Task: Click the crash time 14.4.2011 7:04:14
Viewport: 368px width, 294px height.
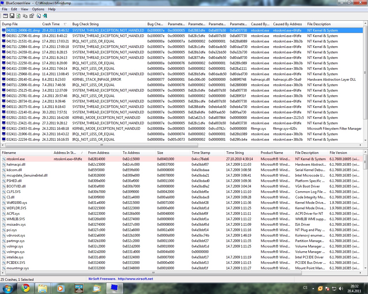Action: 55,69
